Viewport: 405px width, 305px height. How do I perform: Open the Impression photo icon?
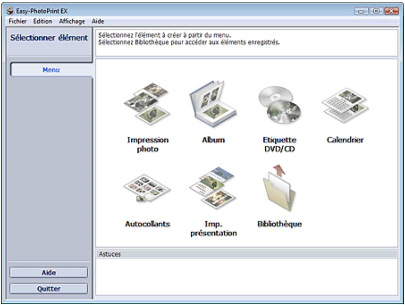pos(147,104)
